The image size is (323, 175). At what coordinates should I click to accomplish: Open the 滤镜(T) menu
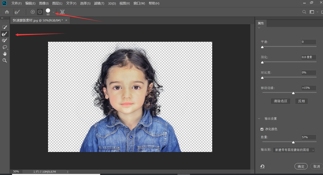(99, 3)
